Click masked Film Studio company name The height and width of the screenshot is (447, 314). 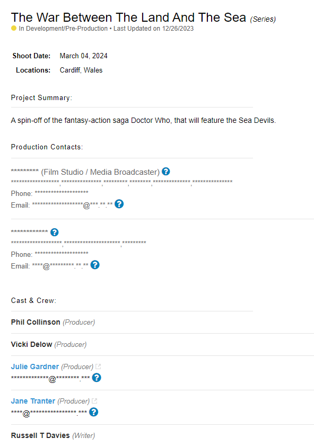tap(25, 171)
